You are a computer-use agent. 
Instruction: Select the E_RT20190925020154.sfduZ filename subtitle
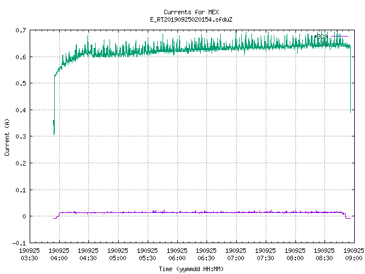pos(191,19)
